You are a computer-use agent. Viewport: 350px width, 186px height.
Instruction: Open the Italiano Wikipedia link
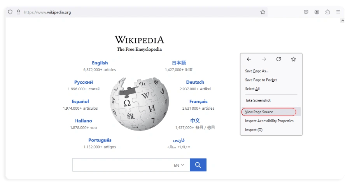click(84, 121)
